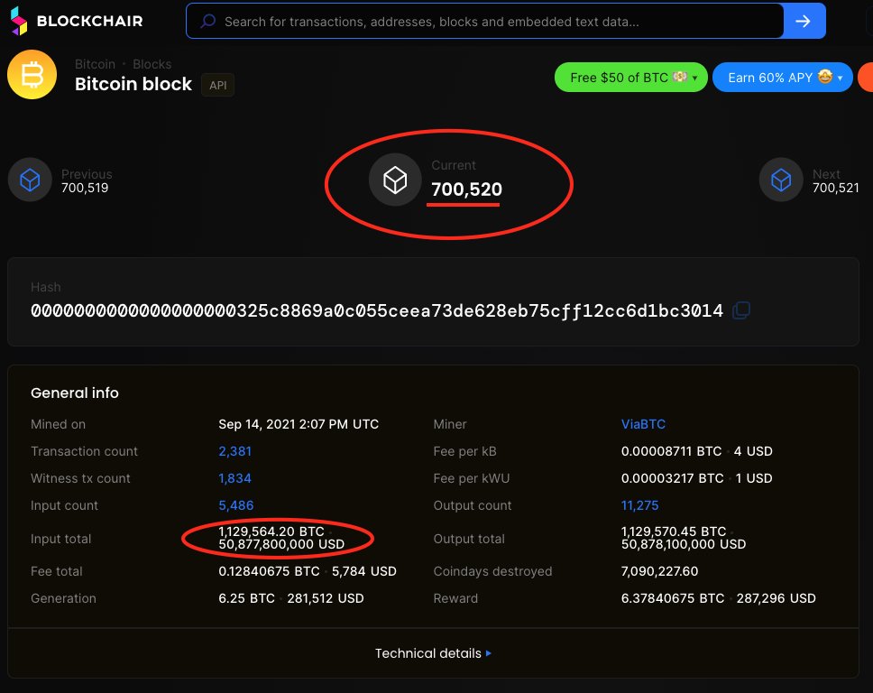Open the API badge
This screenshot has height=693, width=873.
[x=217, y=85]
